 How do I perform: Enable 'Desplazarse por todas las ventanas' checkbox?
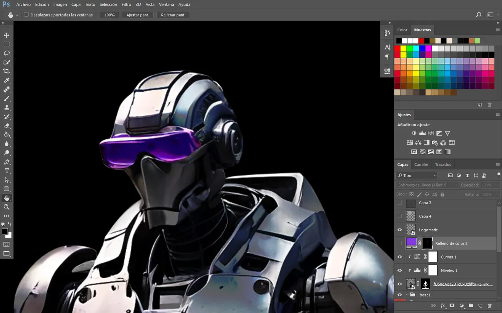pos(26,15)
